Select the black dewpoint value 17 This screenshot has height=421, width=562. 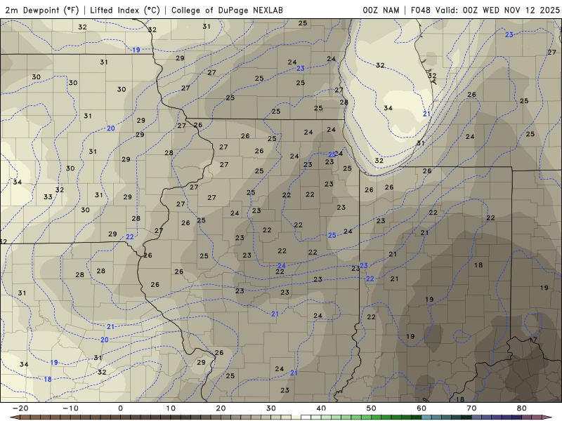[533, 340]
